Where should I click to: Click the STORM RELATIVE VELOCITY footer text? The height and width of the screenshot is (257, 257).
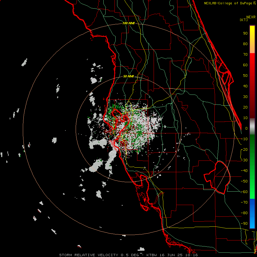(x=89, y=255)
